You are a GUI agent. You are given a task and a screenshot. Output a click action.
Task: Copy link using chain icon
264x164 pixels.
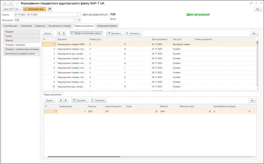pos(251,3)
